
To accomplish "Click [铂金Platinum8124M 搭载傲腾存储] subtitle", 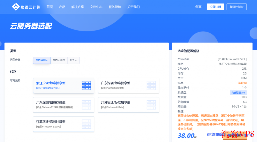I will click(55, 107).
